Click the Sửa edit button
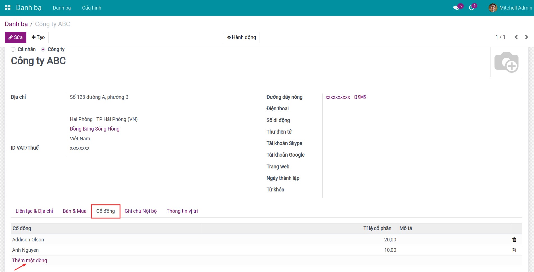This screenshot has width=534, height=272. tap(15, 37)
